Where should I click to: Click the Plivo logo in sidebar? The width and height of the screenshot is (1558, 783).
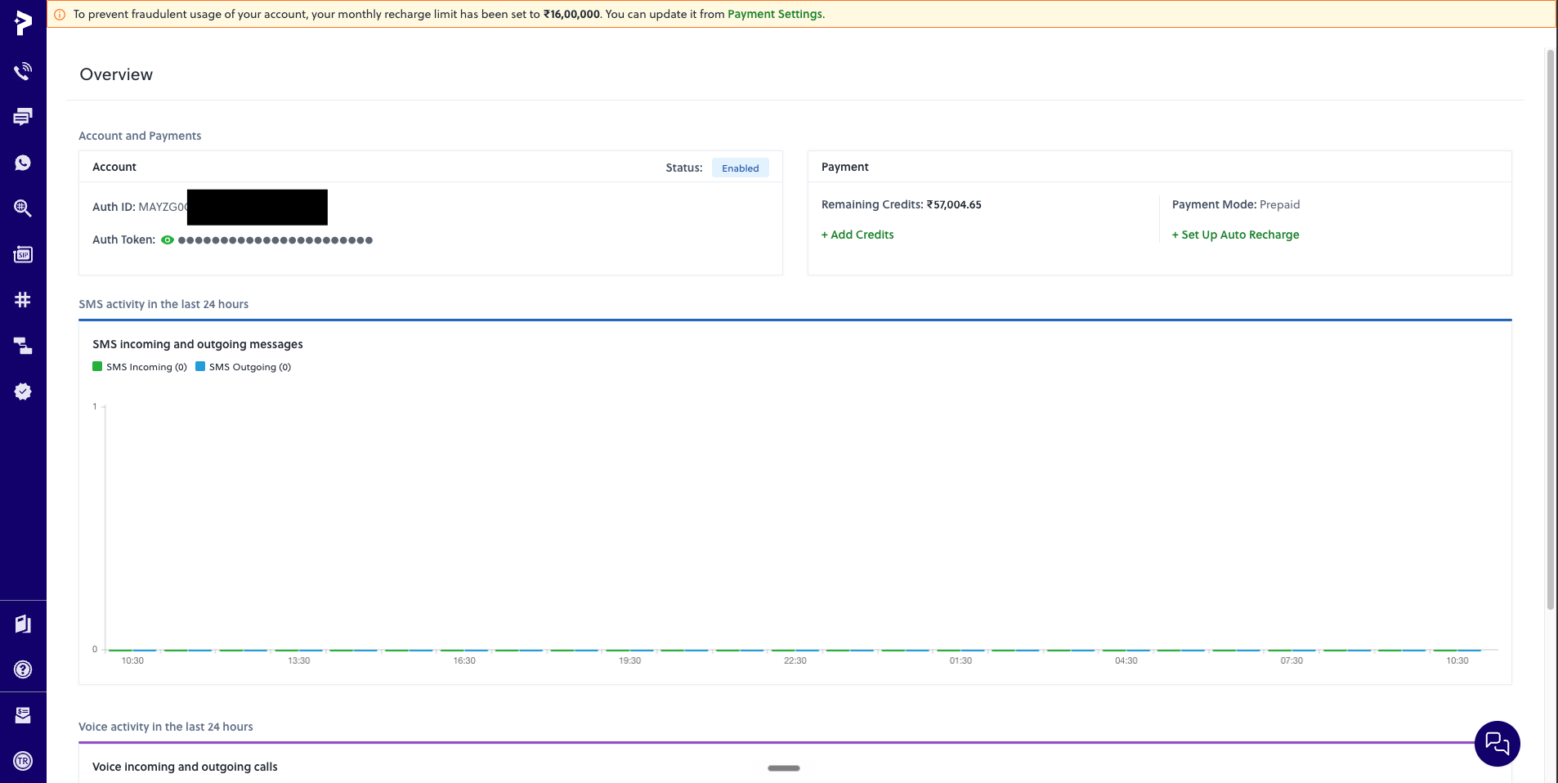click(23, 24)
